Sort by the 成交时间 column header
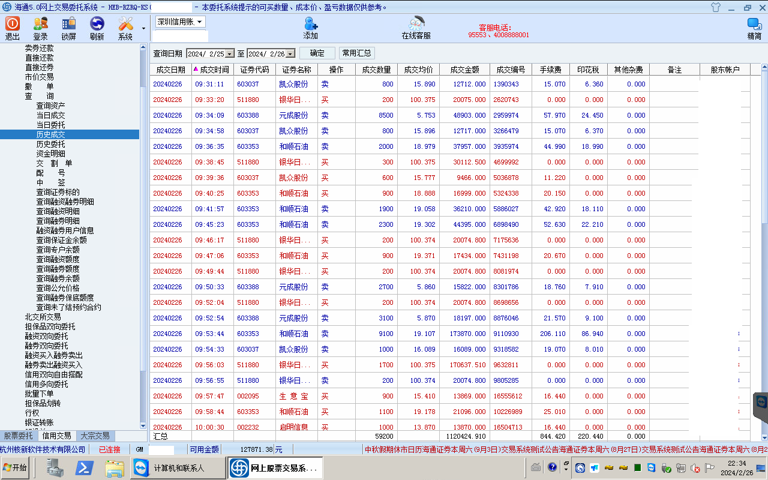 pos(214,70)
